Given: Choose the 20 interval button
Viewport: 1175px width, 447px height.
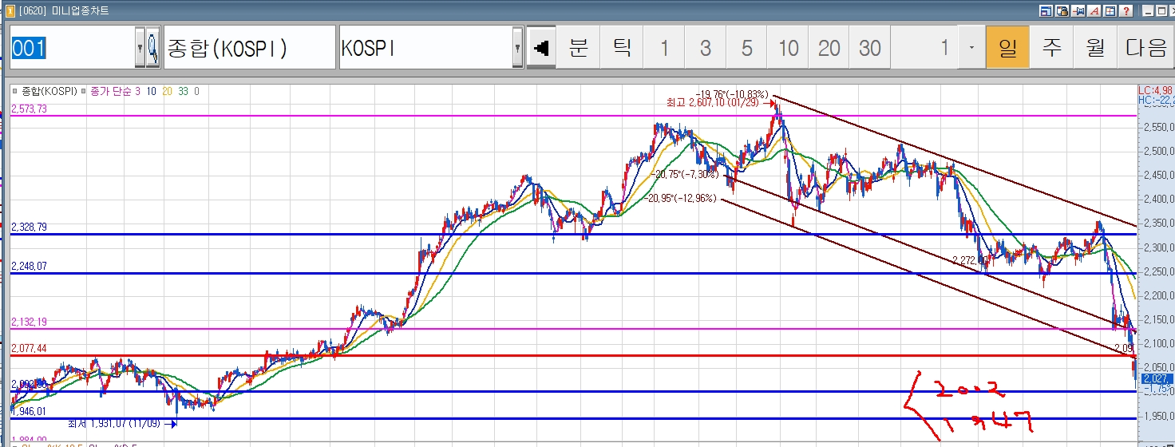Looking at the screenshot, I should click(829, 49).
